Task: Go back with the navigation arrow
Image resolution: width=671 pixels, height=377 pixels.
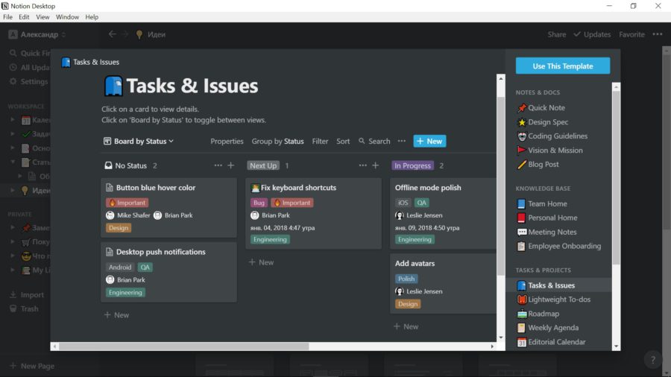Action: pos(112,34)
